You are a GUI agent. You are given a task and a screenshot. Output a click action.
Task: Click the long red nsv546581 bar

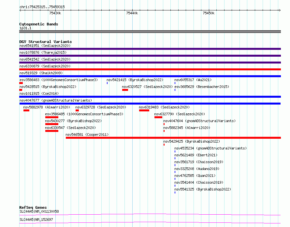click(x=173, y=138)
